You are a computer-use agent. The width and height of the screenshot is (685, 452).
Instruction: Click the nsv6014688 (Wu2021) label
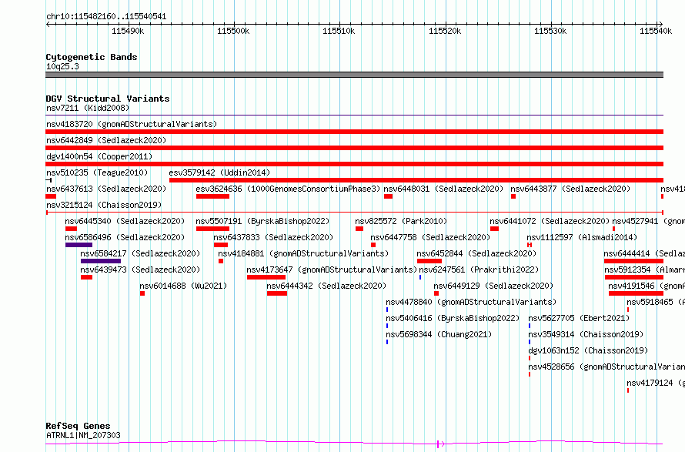(183, 286)
